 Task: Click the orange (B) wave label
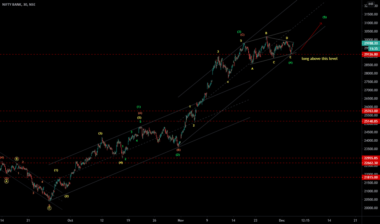(178, 150)
